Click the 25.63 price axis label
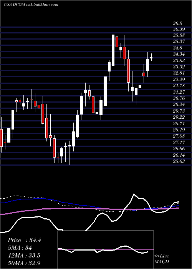 [179, 161]
